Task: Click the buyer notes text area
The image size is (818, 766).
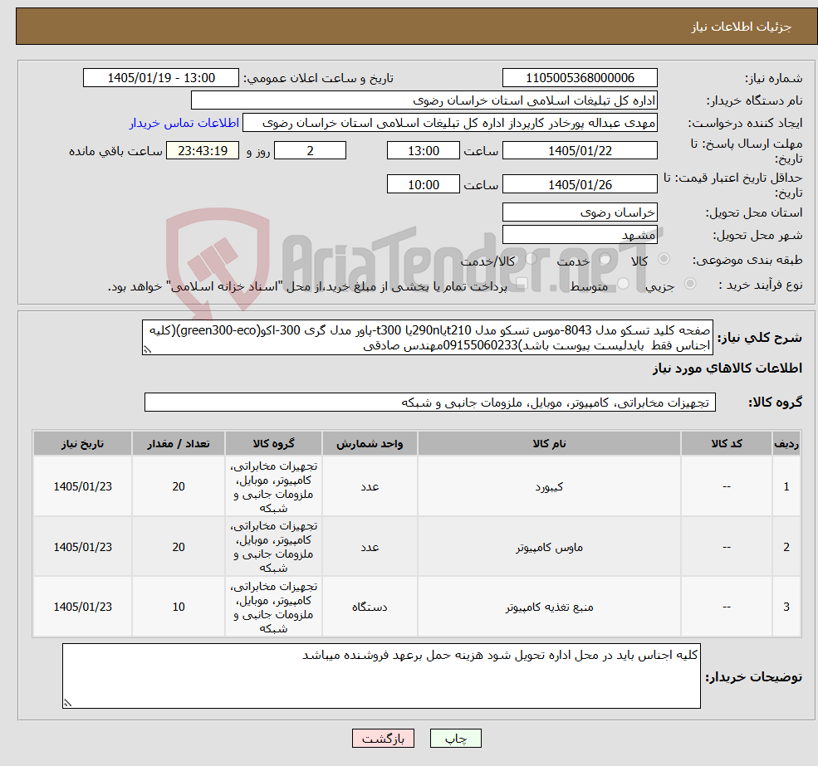Action: tap(381, 676)
